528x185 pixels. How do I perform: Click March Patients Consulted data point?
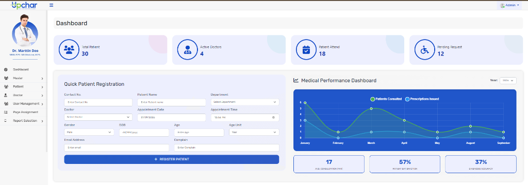pyautogui.click(x=371, y=108)
